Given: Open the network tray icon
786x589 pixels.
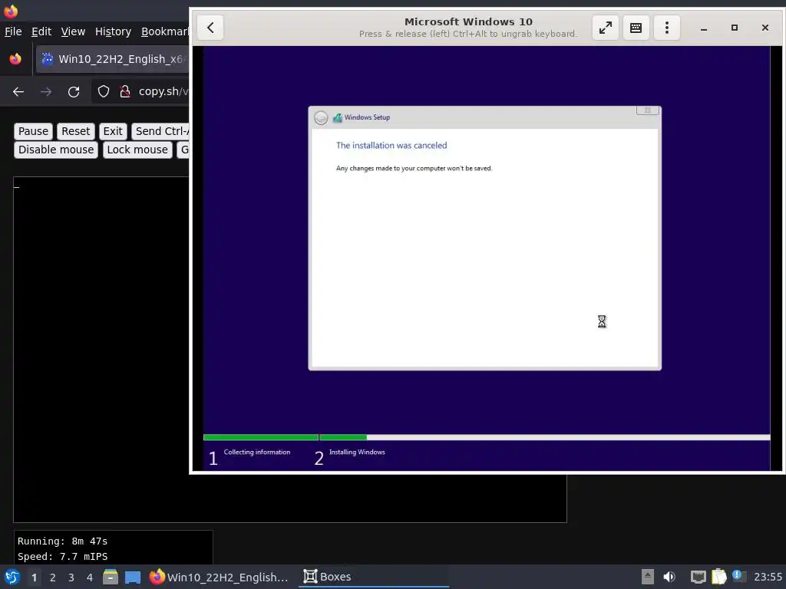Looking at the screenshot, I should click(x=698, y=577).
